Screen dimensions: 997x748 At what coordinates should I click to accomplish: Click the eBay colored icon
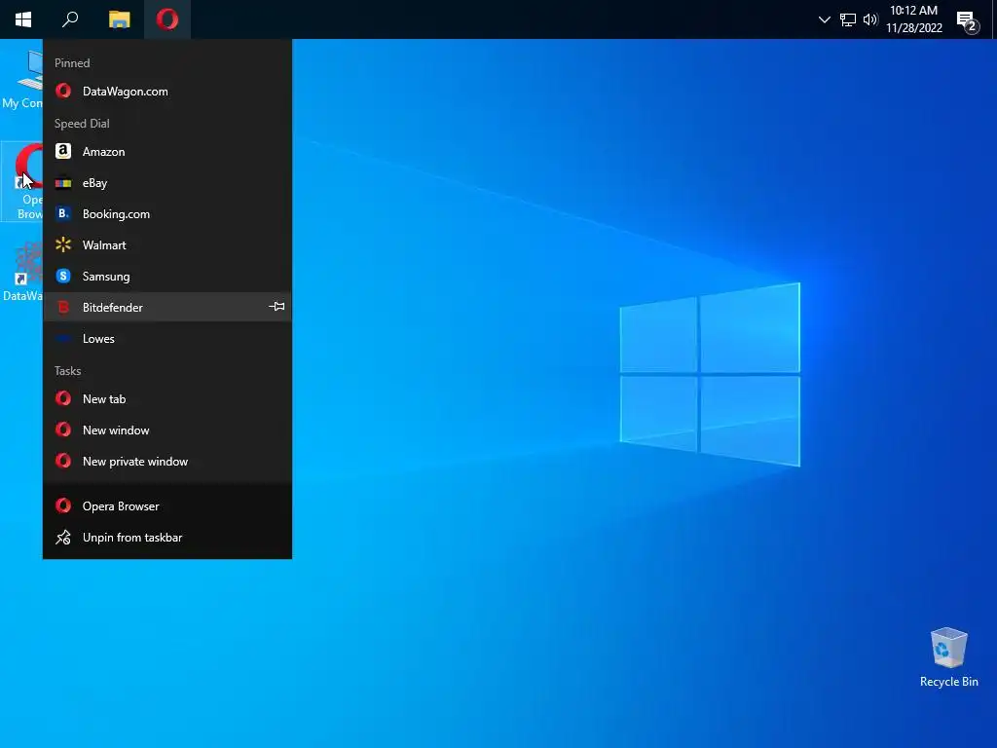click(x=63, y=183)
